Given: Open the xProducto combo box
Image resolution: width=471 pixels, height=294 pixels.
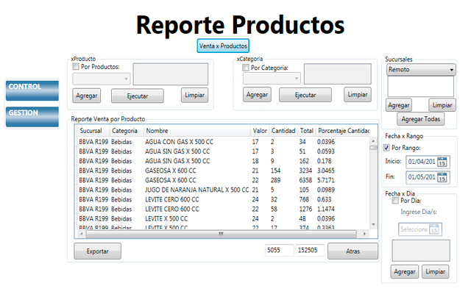Looking at the screenshot, I should click(x=102, y=79).
